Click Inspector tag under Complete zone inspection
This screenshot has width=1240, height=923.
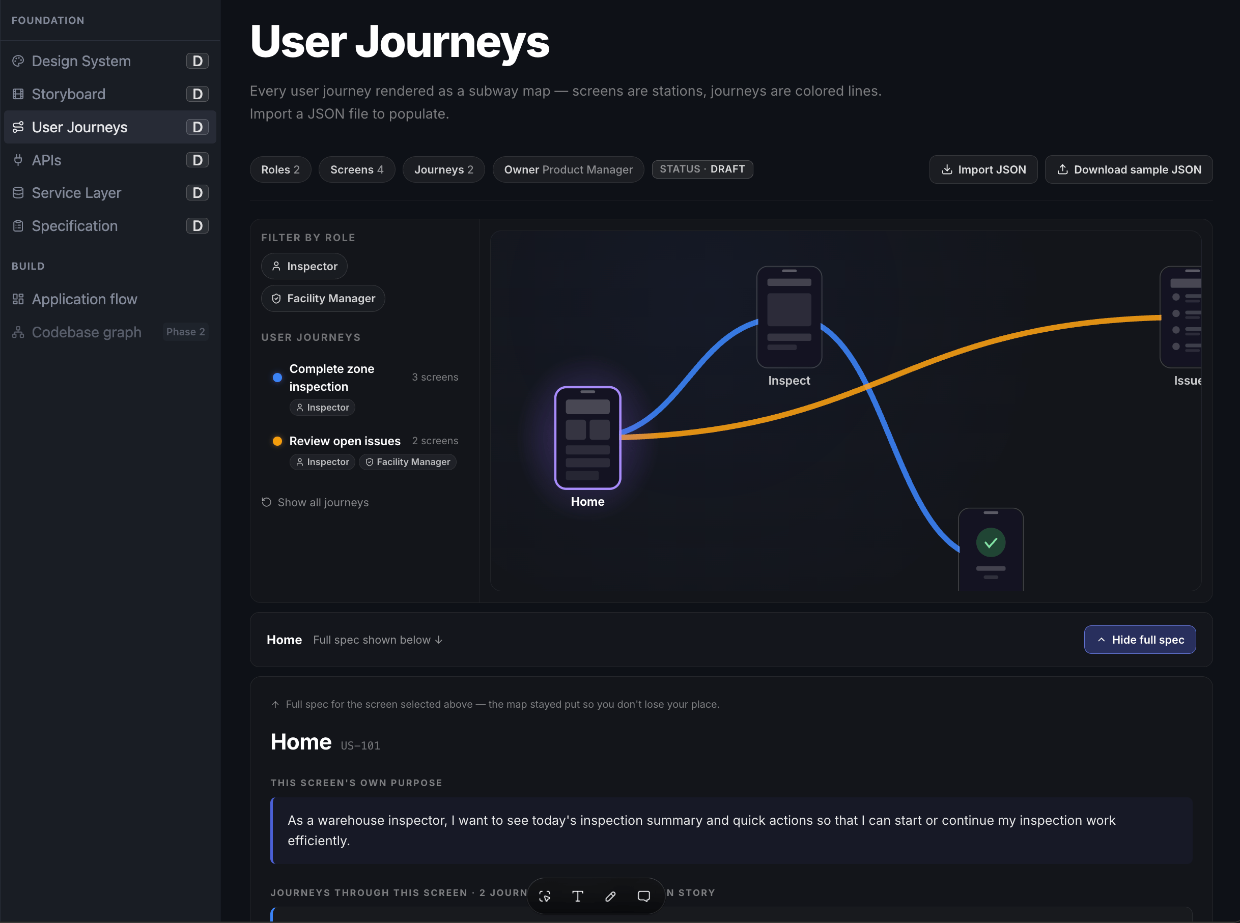click(322, 407)
